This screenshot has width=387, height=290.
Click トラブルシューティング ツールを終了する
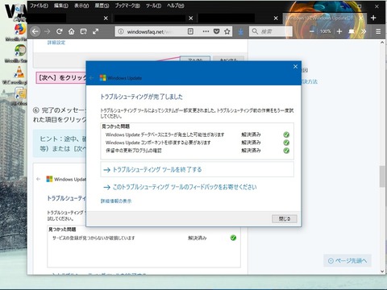197,169
